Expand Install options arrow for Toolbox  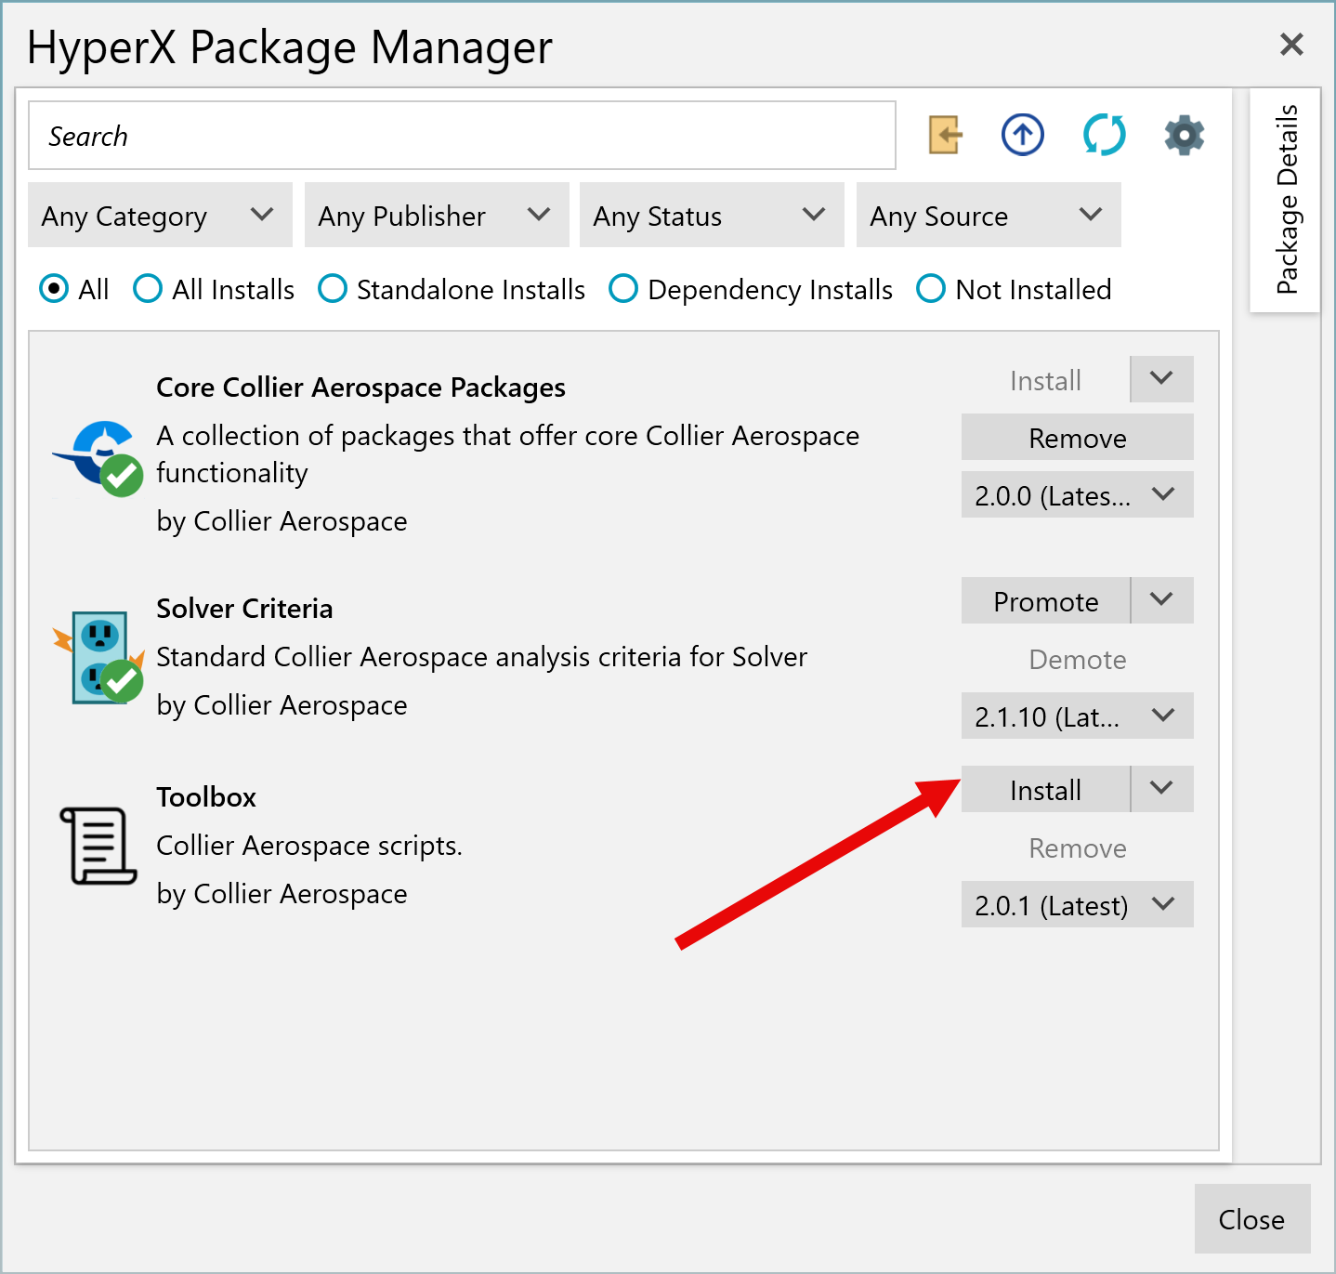click(x=1161, y=789)
